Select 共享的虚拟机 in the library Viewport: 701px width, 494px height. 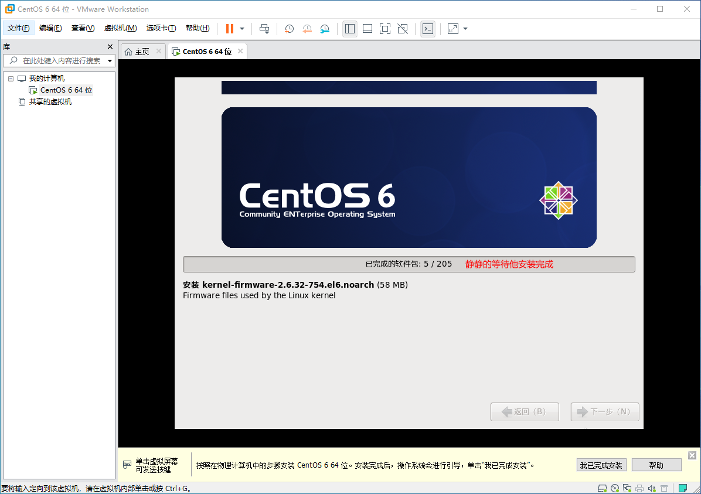coord(50,102)
